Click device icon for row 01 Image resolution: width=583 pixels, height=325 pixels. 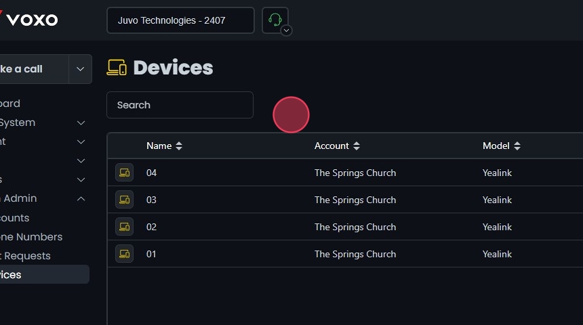(x=124, y=254)
